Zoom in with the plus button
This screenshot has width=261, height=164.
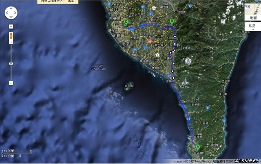tap(11, 42)
